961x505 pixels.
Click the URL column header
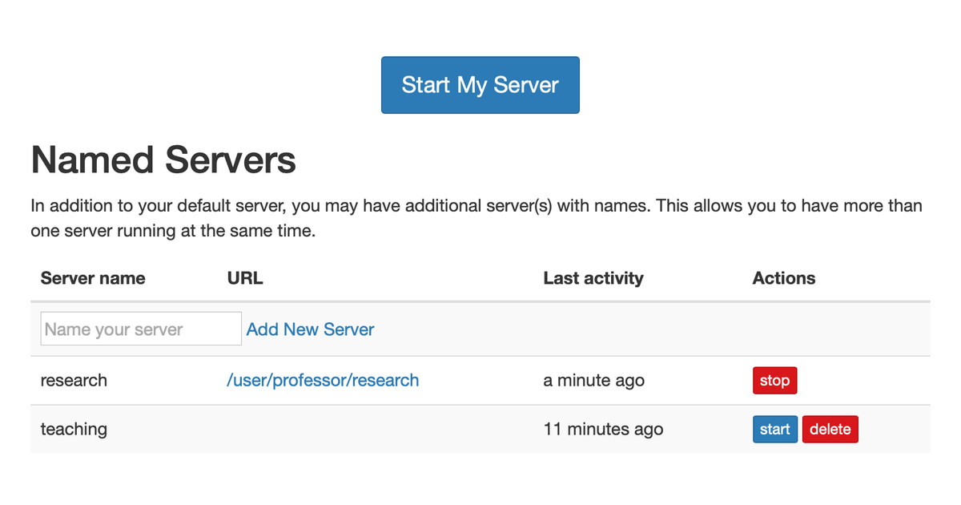[245, 278]
